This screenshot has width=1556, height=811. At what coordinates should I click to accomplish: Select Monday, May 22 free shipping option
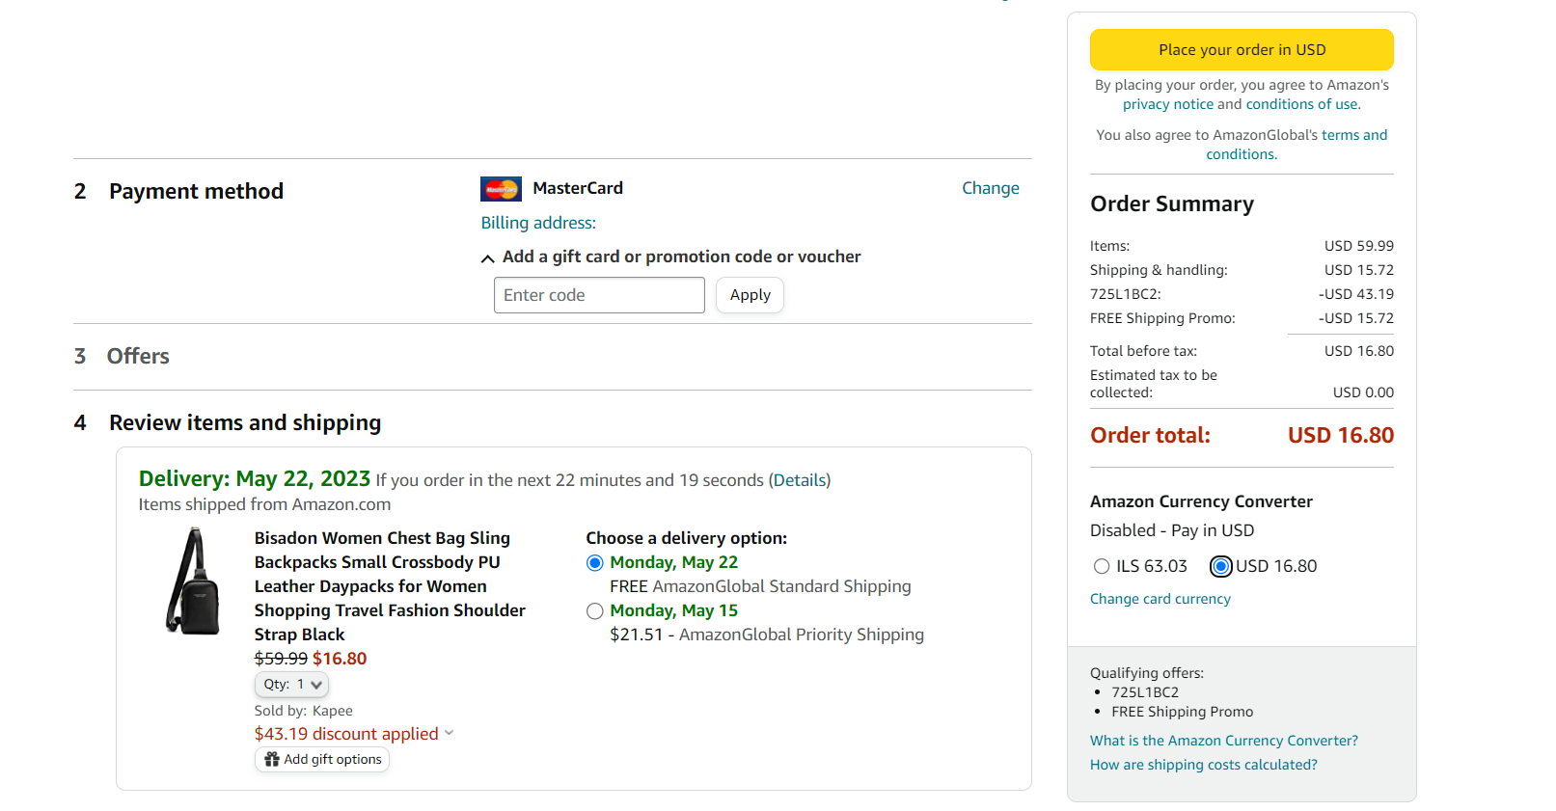[x=595, y=563]
